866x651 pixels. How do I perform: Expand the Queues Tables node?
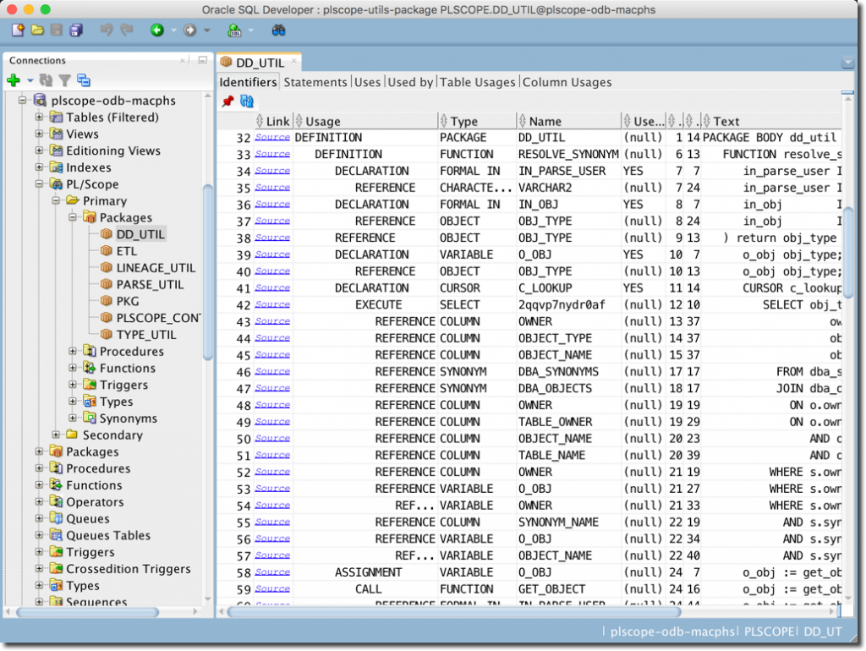(x=39, y=535)
